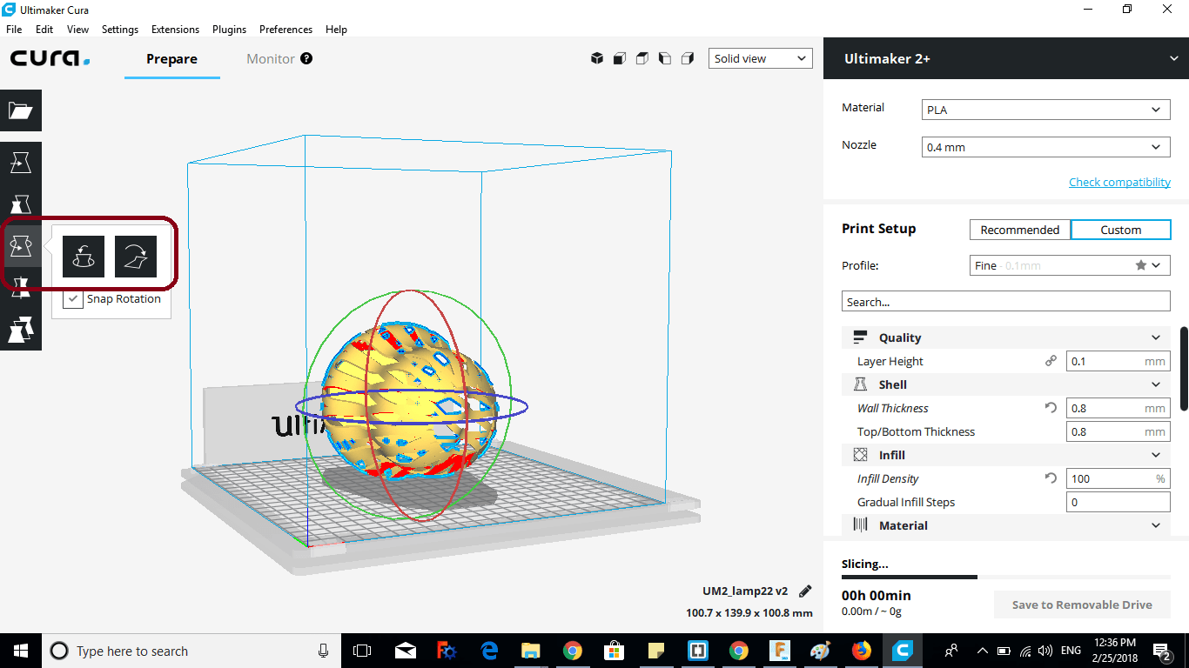Open the Plugins menu

click(x=229, y=29)
